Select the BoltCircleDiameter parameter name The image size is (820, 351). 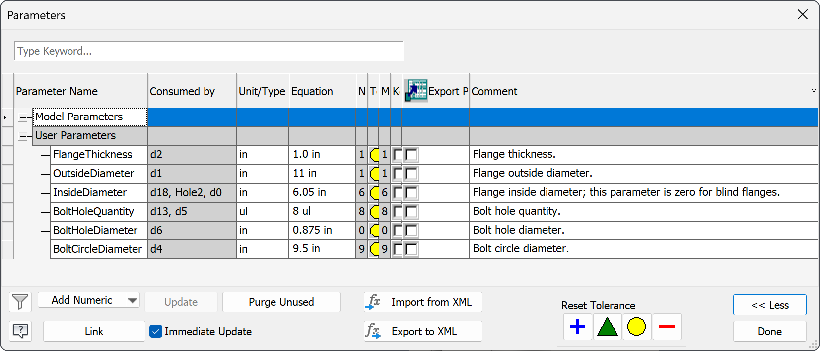(x=98, y=249)
